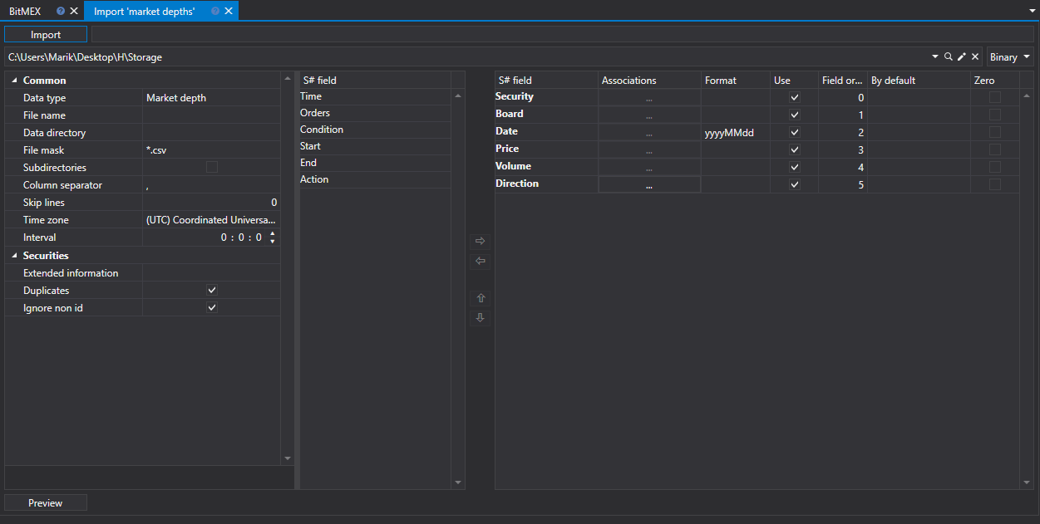Increase Interval with the up spinner arrow
This screenshot has width=1040, height=524.
[273, 234]
